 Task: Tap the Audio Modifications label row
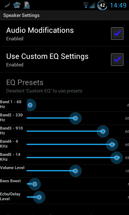(x=64, y=33)
